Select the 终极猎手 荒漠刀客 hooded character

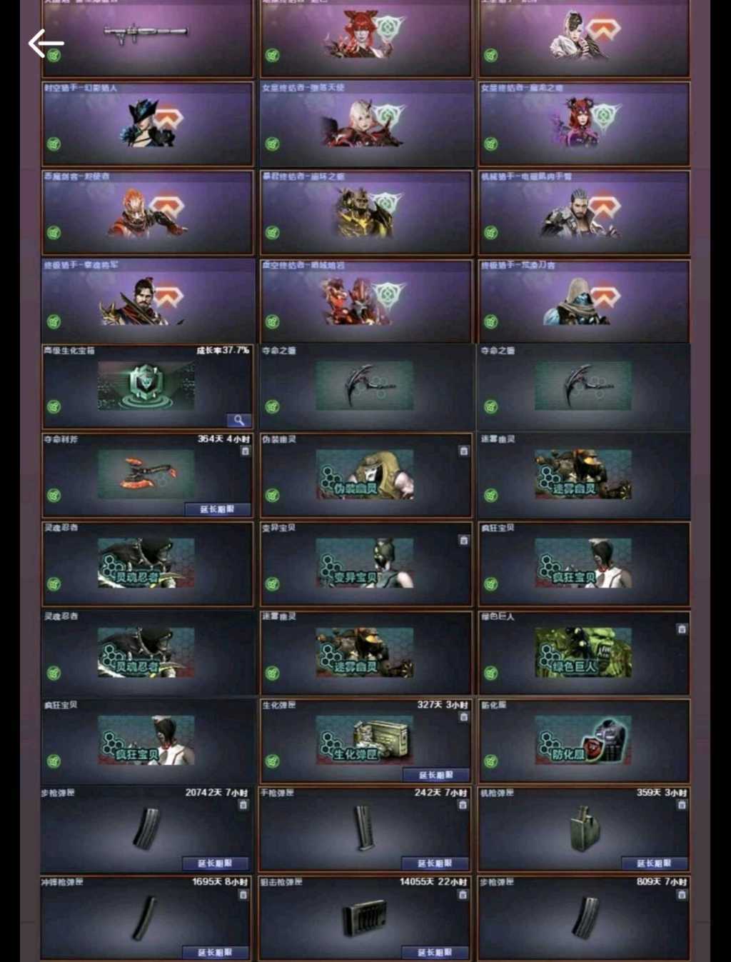pos(584,301)
